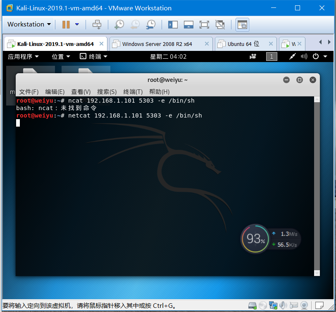This screenshot has height=312, width=336.
Task: Click the sound card status icon
Action: [283, 305]
